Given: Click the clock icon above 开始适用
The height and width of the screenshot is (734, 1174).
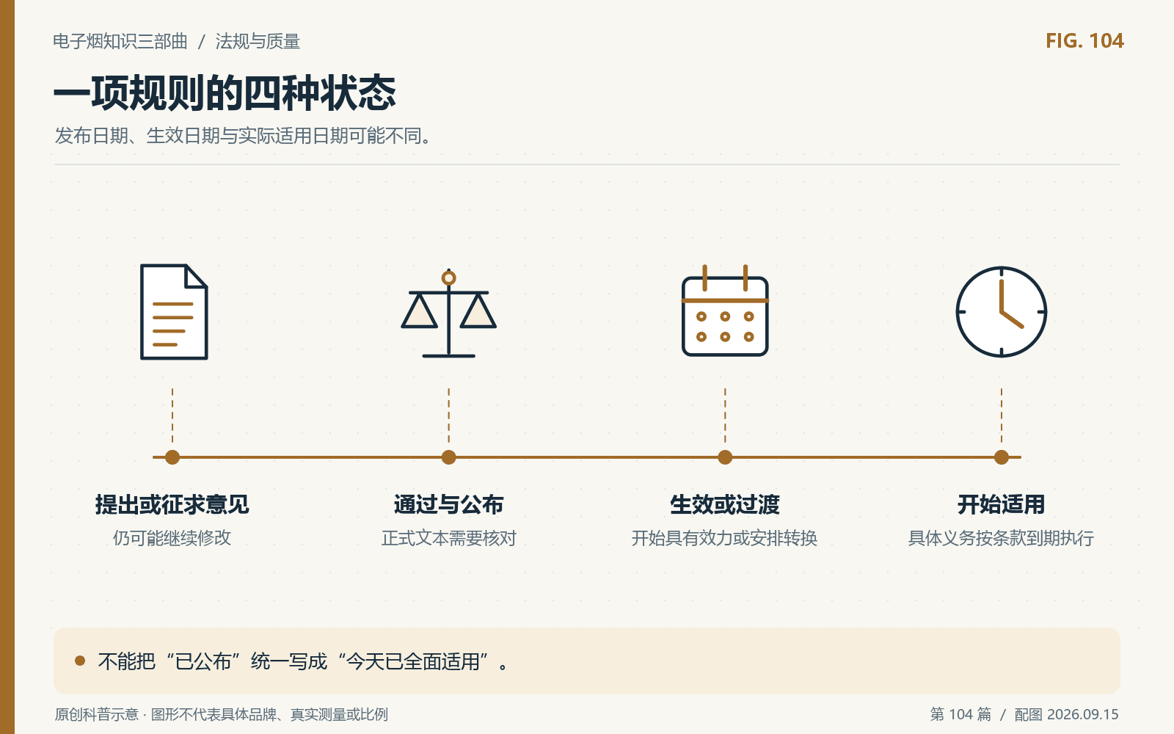Looking at the screenshot, I should click(x=1002, y=312).
